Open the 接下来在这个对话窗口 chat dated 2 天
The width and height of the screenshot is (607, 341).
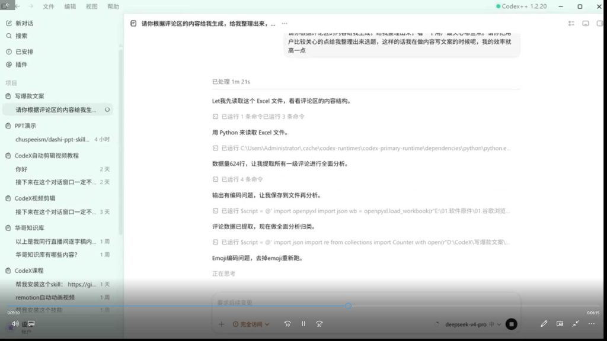click(x=58, y=182)
